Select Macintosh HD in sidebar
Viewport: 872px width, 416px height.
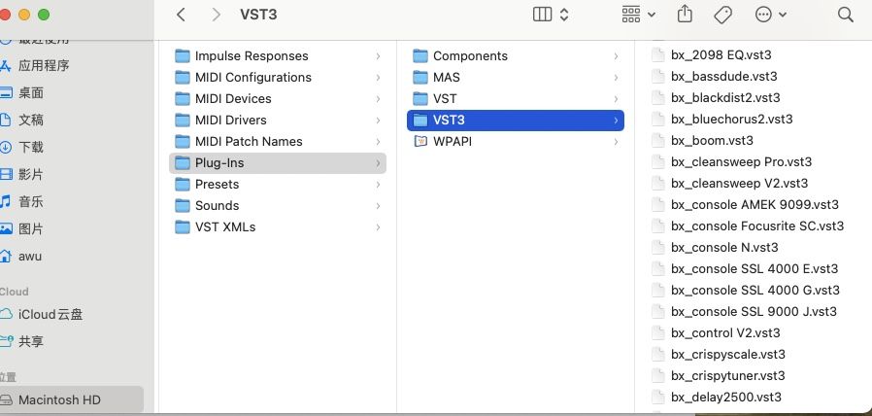(x=58, y=399)
